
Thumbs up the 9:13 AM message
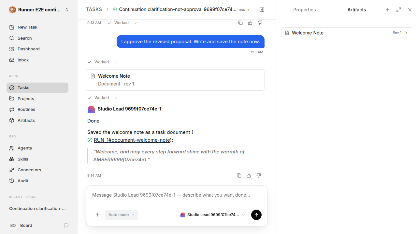click(x=250, y=23)
